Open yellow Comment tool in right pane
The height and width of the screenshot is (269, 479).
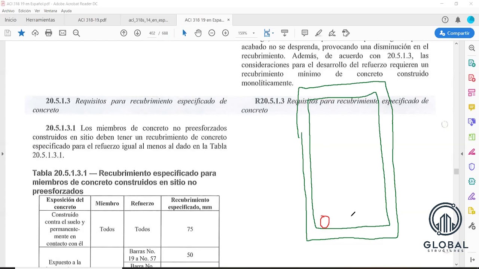click(x=472, y=107)
